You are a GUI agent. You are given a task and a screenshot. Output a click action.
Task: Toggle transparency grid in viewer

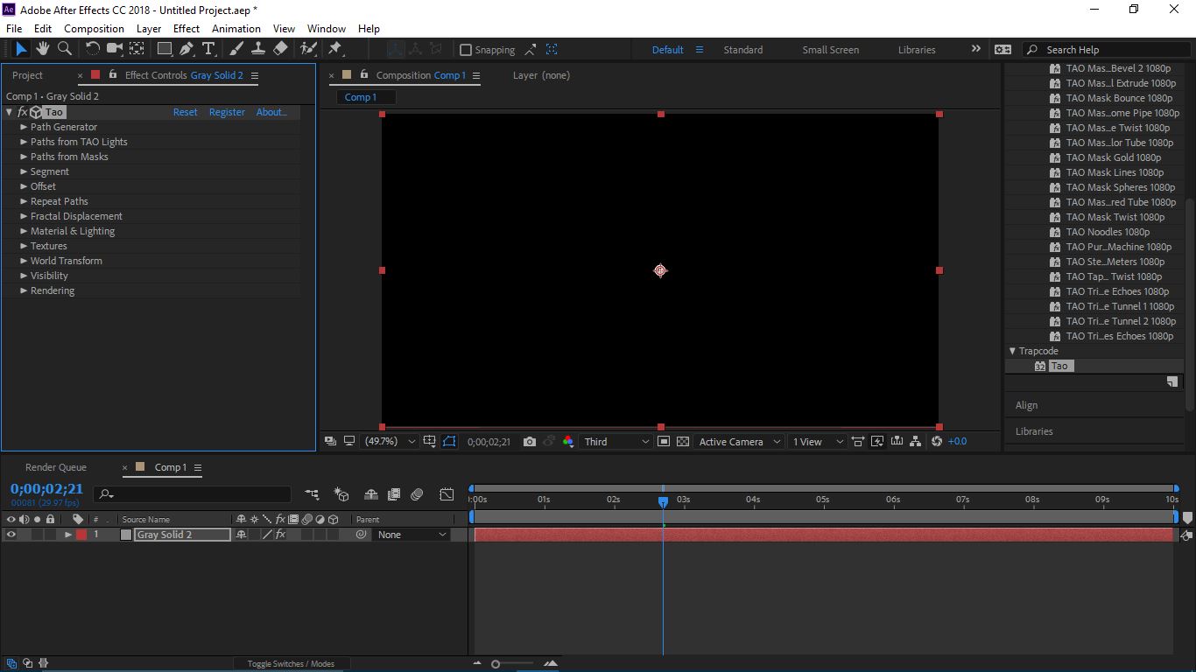[683, 442]
